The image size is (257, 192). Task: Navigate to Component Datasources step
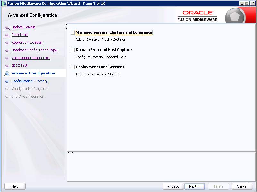(31, 58)
